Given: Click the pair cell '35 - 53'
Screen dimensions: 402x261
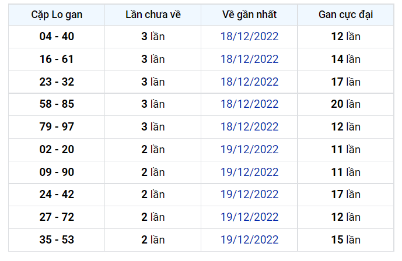Looking at the screenshot, I should [57, 240].
